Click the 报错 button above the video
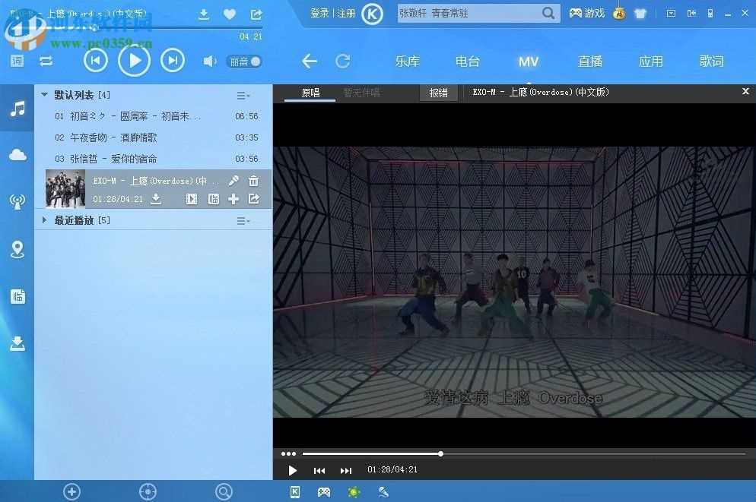Viewport: 756px width, 502px height. pyautogui.click(x=439, y=93)
